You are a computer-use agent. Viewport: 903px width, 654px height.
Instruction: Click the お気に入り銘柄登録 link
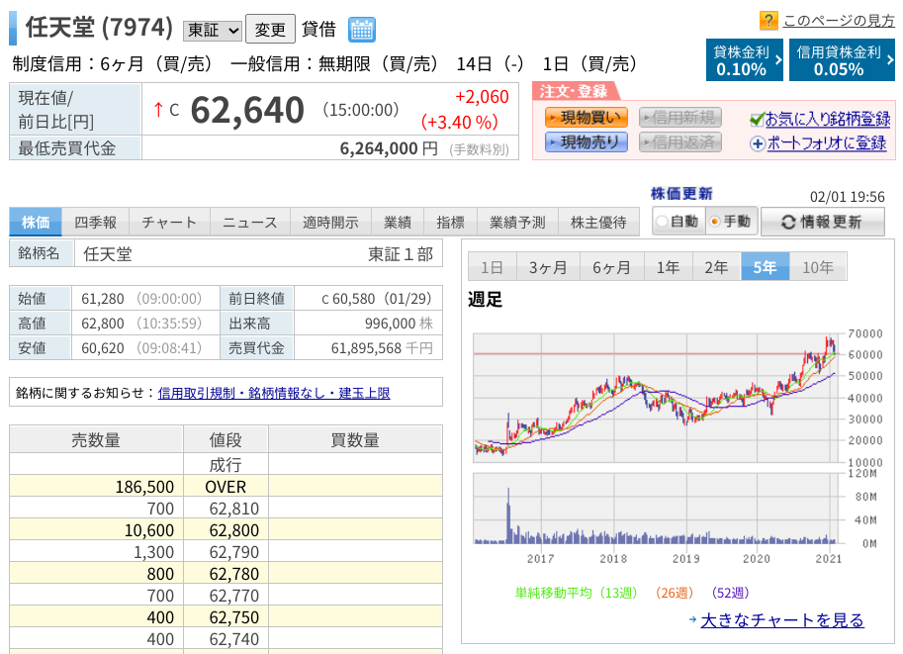tap(827, 120)
